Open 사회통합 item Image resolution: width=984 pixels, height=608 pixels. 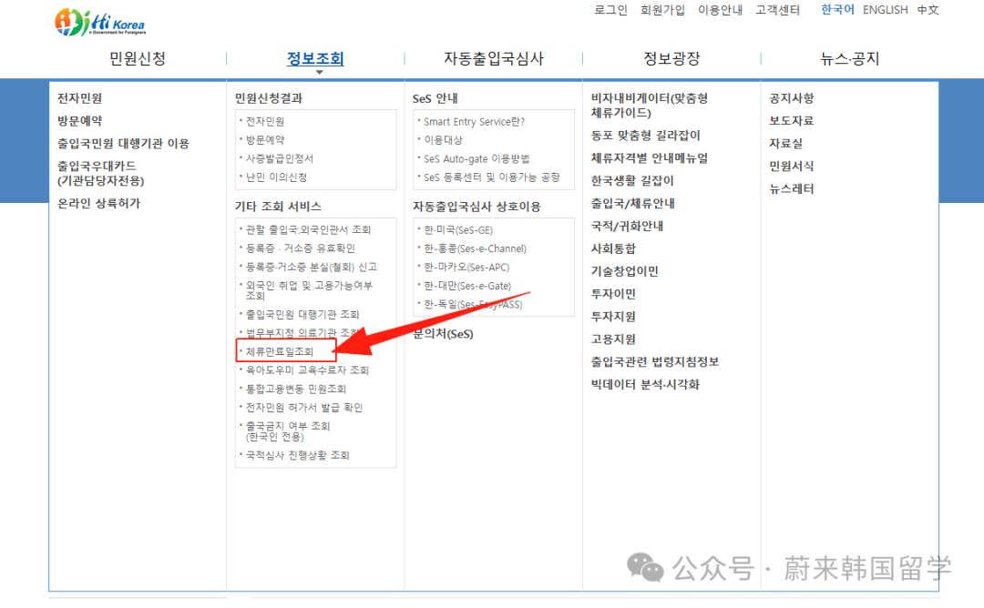click(x=613, y=248)
